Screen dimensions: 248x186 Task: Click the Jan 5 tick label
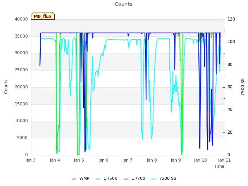click(79, 160)
